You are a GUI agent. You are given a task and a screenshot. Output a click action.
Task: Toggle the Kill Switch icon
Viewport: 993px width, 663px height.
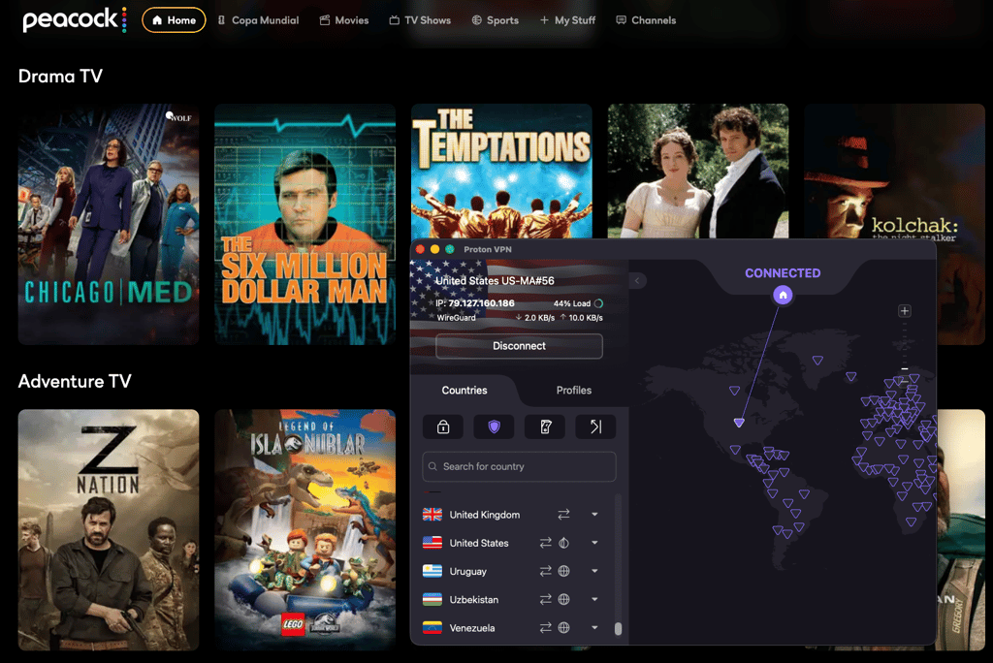coord(545,426)
